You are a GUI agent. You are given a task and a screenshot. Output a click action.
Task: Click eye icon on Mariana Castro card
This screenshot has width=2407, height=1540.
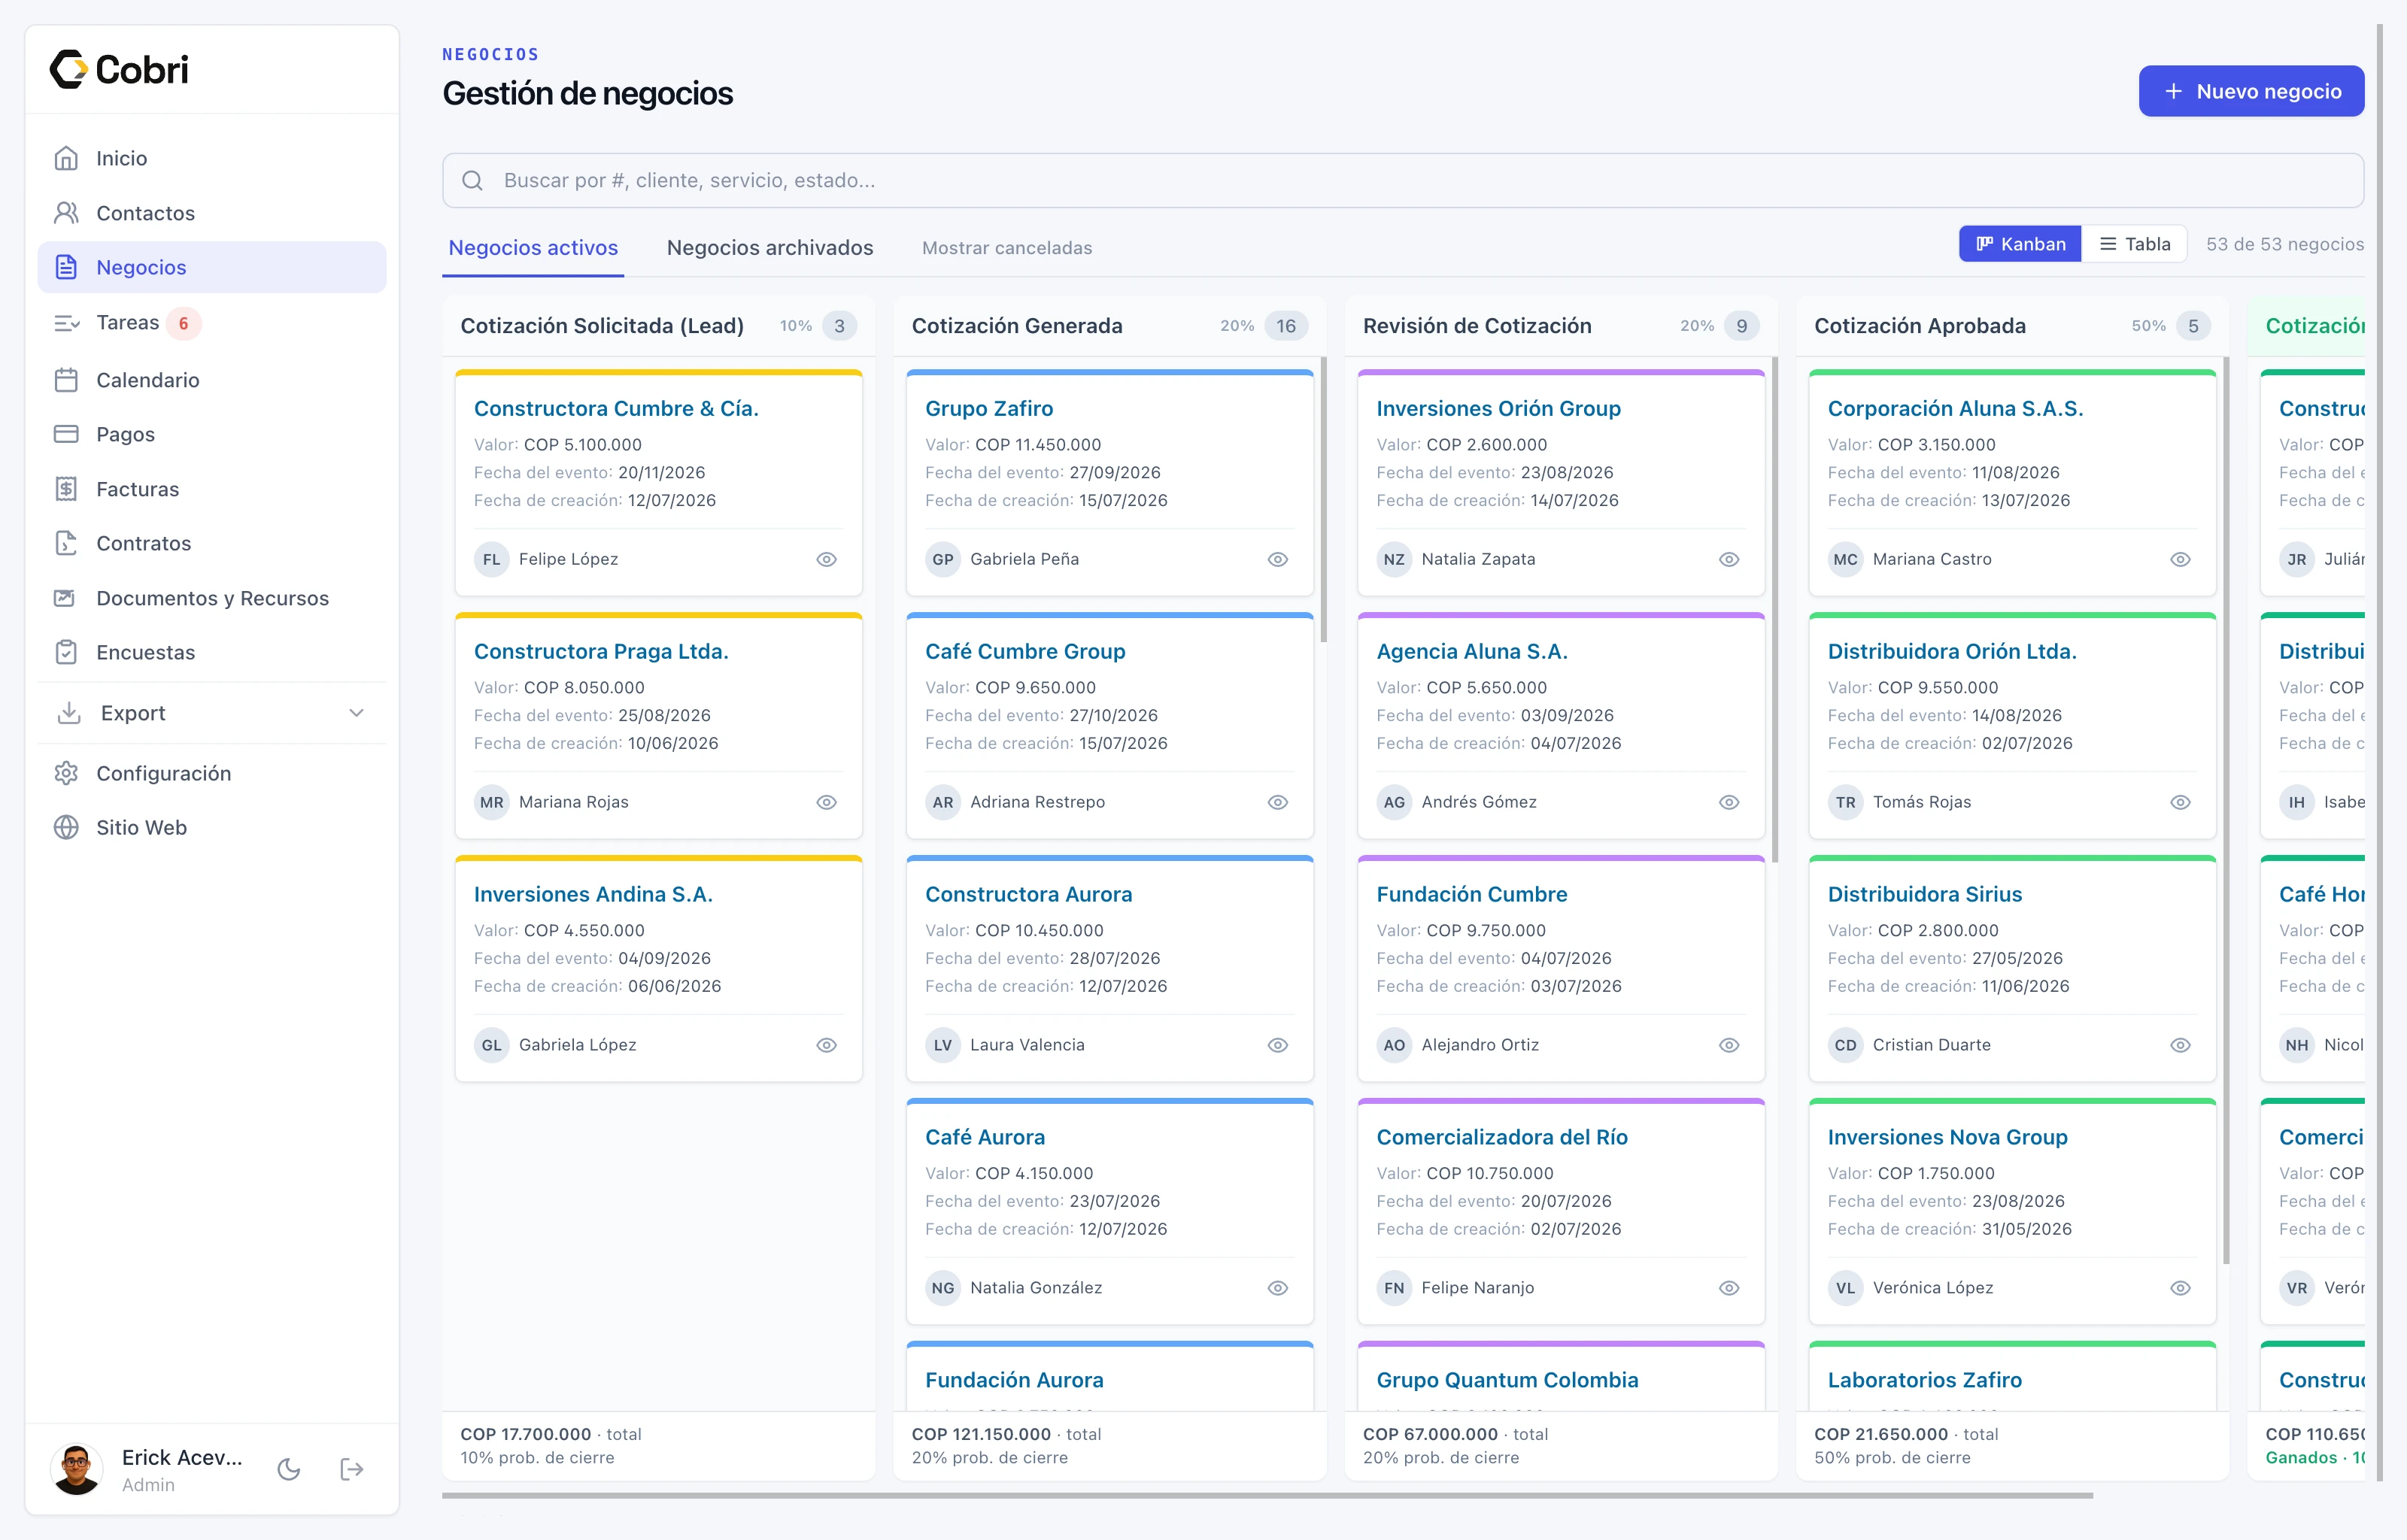click(x=2180, y=559)
